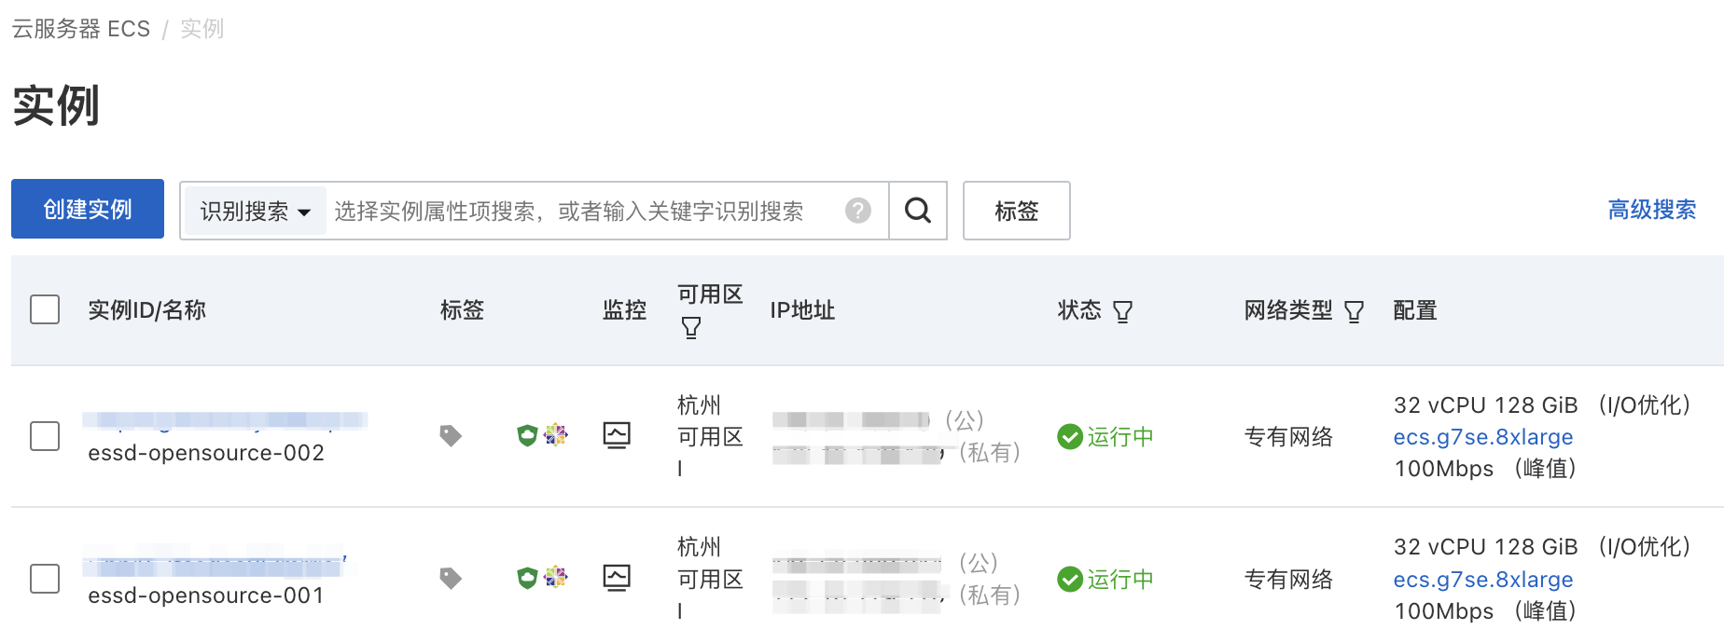1724x643 pixels.
Task: Open the 高级搜索 link
Action: [1651, 210]
